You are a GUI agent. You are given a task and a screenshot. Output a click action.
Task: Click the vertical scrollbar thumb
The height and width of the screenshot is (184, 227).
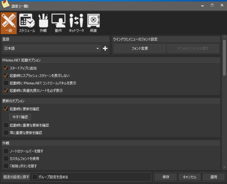coord(224,57)
